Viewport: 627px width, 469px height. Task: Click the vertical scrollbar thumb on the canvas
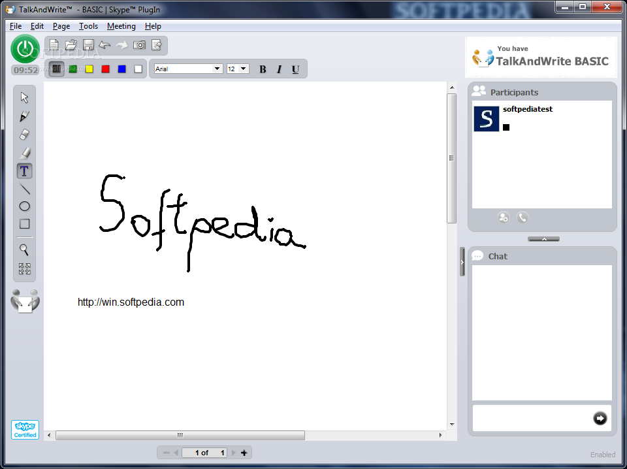click(451, 158)
